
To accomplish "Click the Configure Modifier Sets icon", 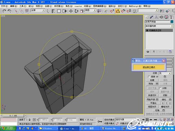I will (x=170, y=52).
